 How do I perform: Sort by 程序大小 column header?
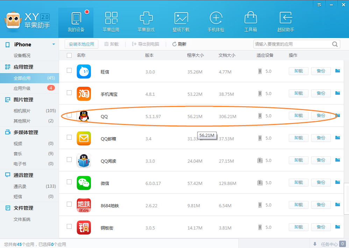[195, 55]
